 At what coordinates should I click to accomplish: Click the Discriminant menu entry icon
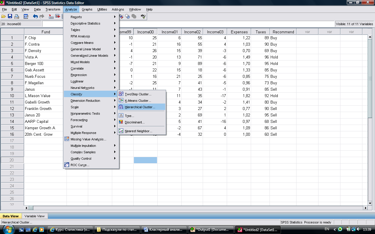[x=121, y=122]
